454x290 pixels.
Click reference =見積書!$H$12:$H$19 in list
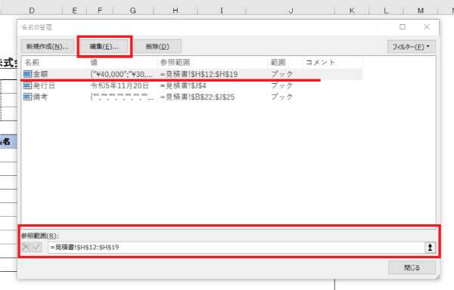(x=198, y=74)
